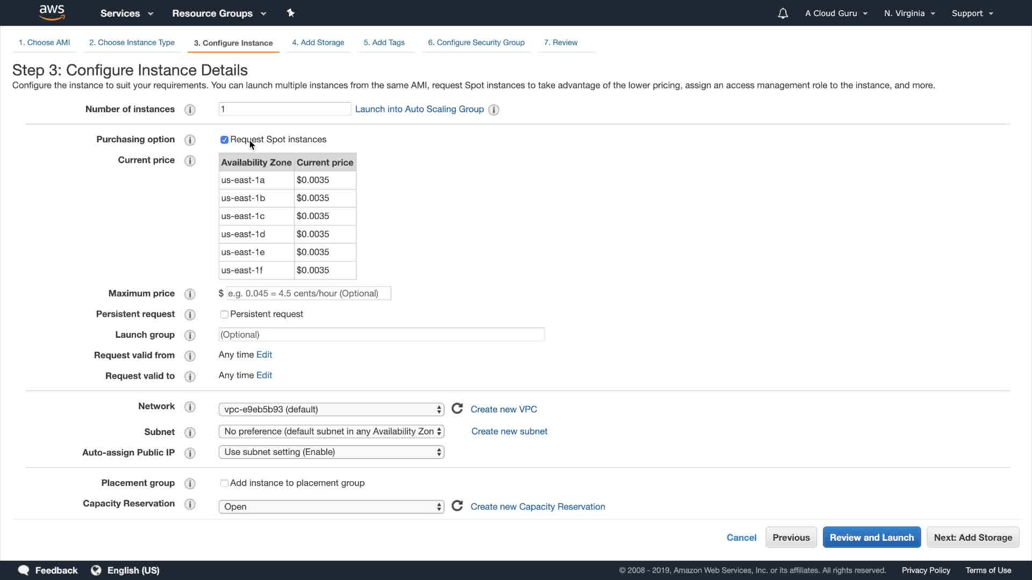Click the Feedback speech bubble icon

(x=24, y=570)
